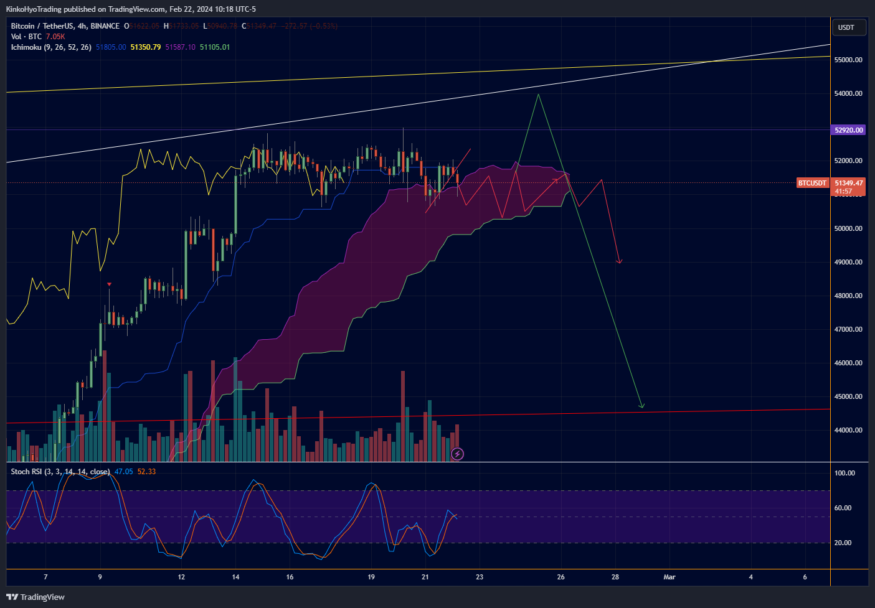
Task: Click the blue 51805.00 Ichimoku value
Action: point(111,47)
